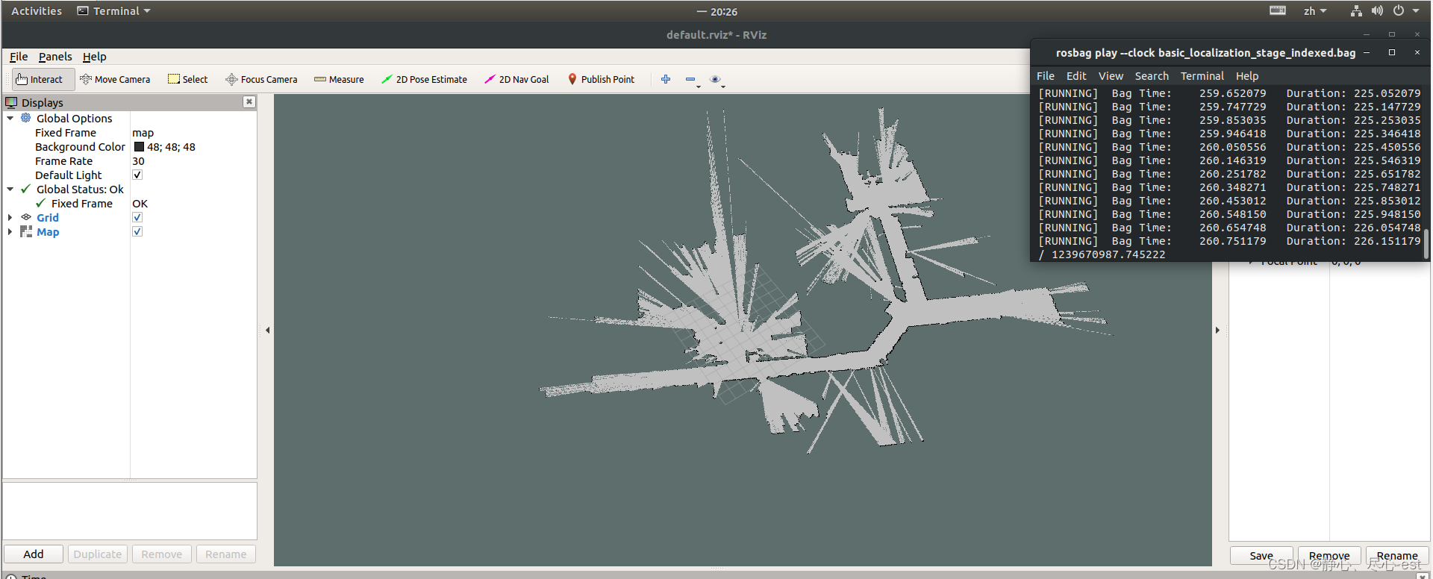This screenshot has height=579, width=1433.
Task: Click the Grid display icon
Action: [26, 217]
